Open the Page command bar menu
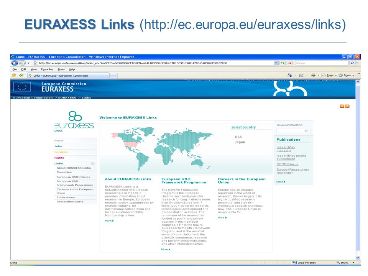 [x=329, y=76]
